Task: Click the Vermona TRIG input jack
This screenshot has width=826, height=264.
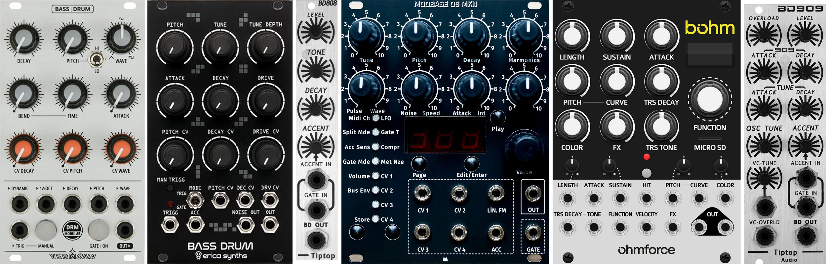Action: pos(20,230)
